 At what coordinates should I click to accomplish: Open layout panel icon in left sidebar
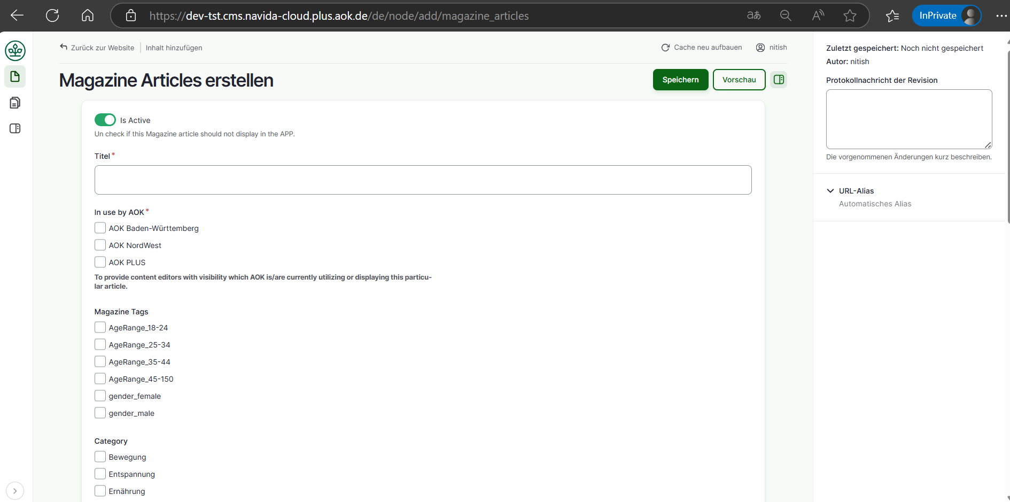[x=15, y=128]
